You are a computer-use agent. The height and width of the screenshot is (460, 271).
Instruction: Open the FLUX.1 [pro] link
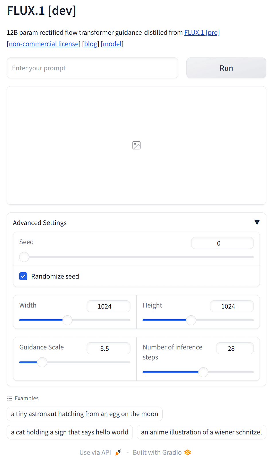coord(202,32)
